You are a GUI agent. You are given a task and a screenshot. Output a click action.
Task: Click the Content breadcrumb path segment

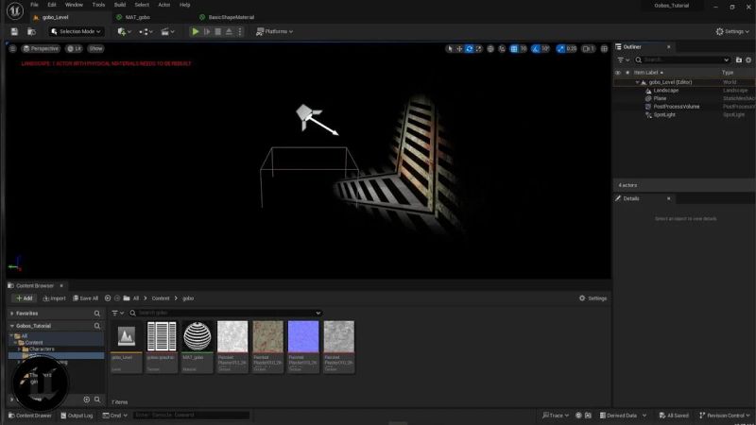click(161, 298)
